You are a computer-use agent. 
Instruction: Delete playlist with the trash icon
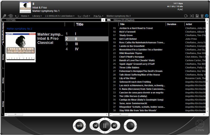(x=202, y=16)
